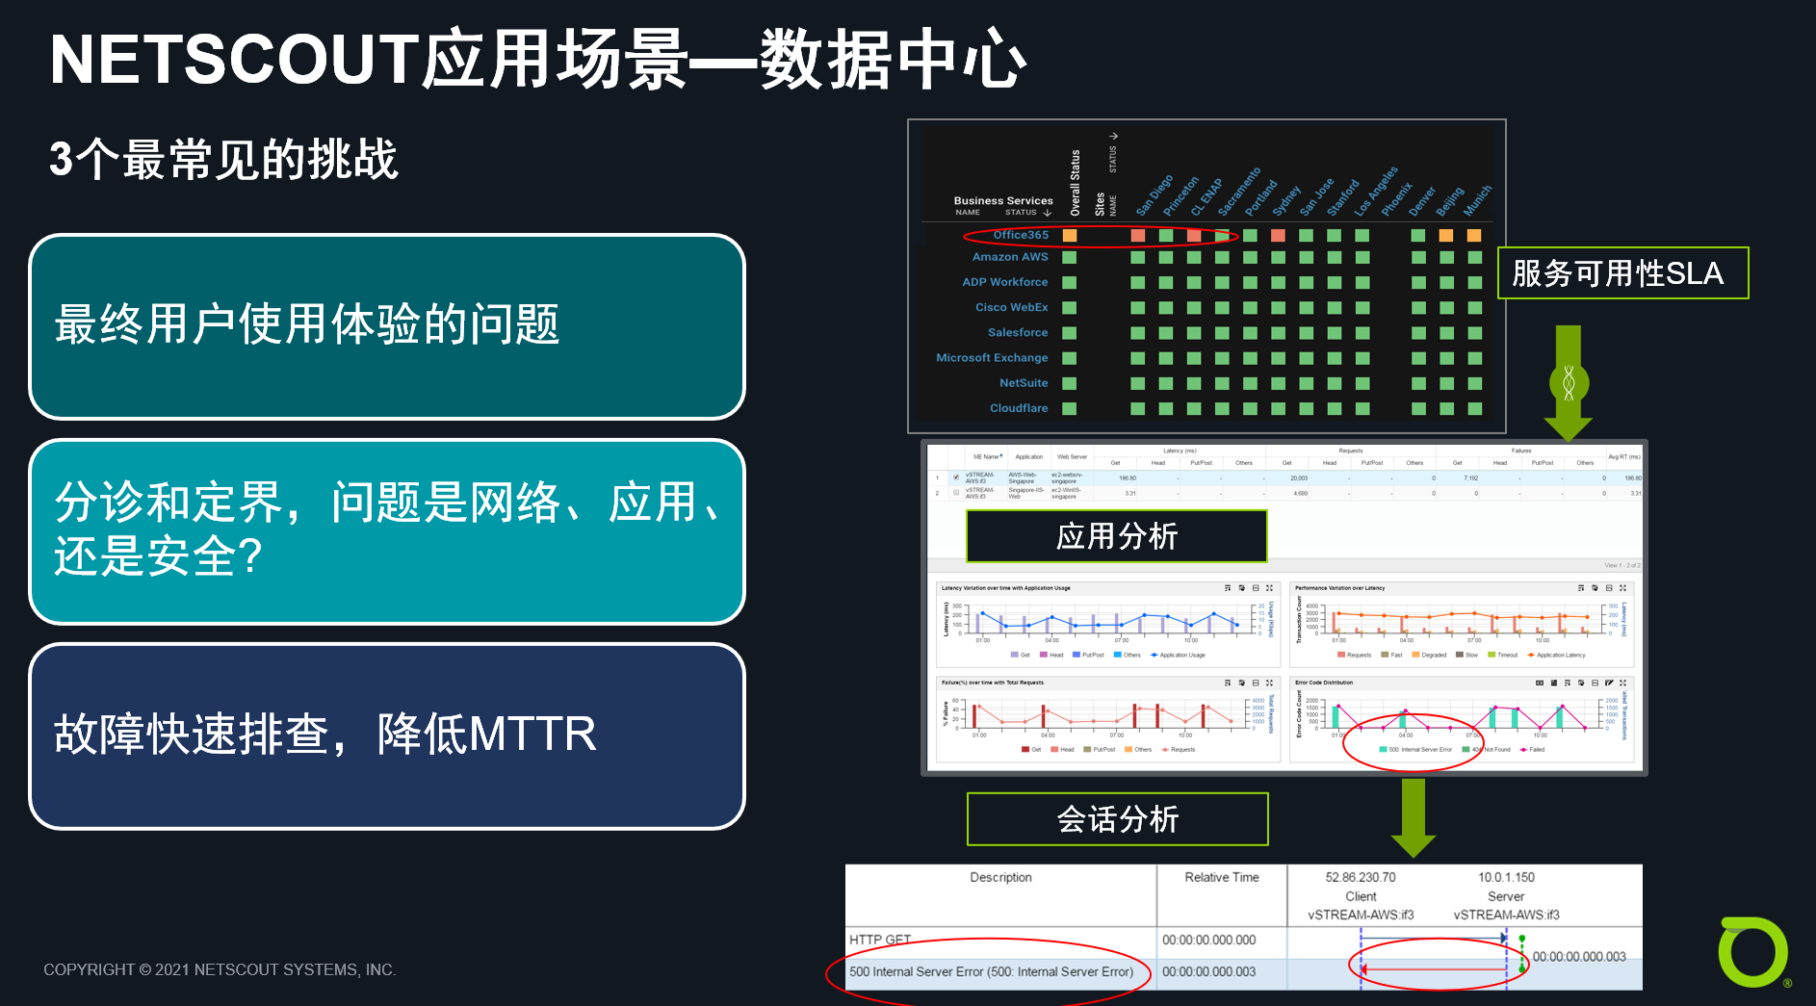The height and width of the screenshot is (1006, 1816).
Task: Click table view icon on Error Code Distribution
Action: pyautogui.click(x=1553, y=683)
